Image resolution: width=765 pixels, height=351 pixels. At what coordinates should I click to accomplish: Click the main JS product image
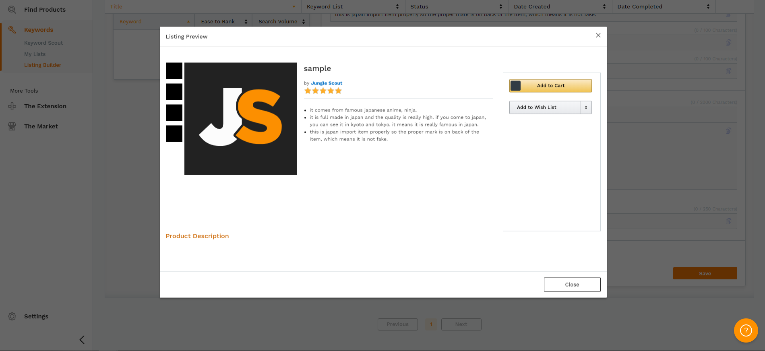click(240, 119)
